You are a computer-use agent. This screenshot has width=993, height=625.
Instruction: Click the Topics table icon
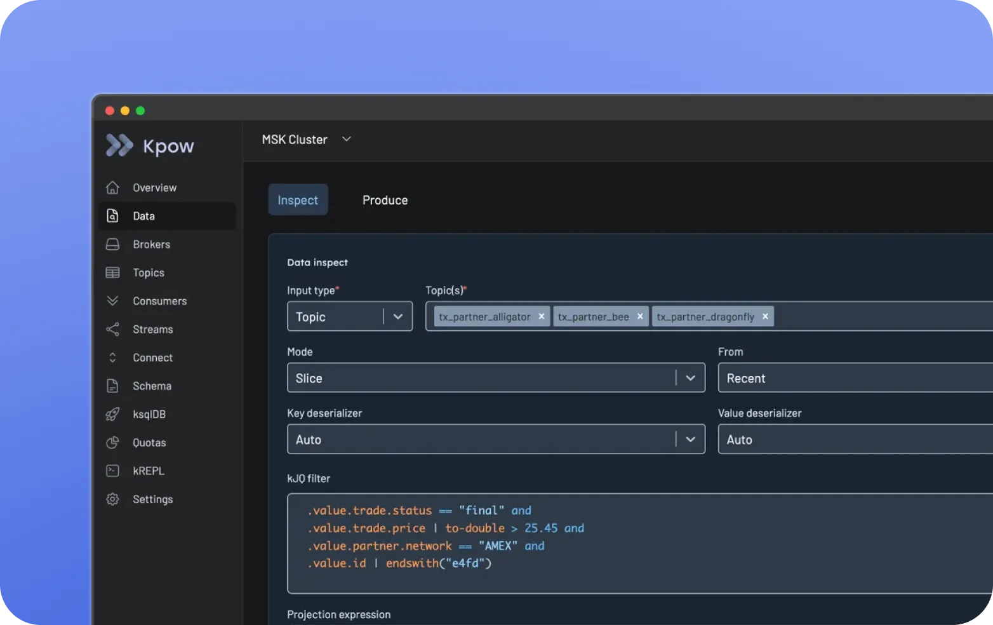[x=112, y=272]
